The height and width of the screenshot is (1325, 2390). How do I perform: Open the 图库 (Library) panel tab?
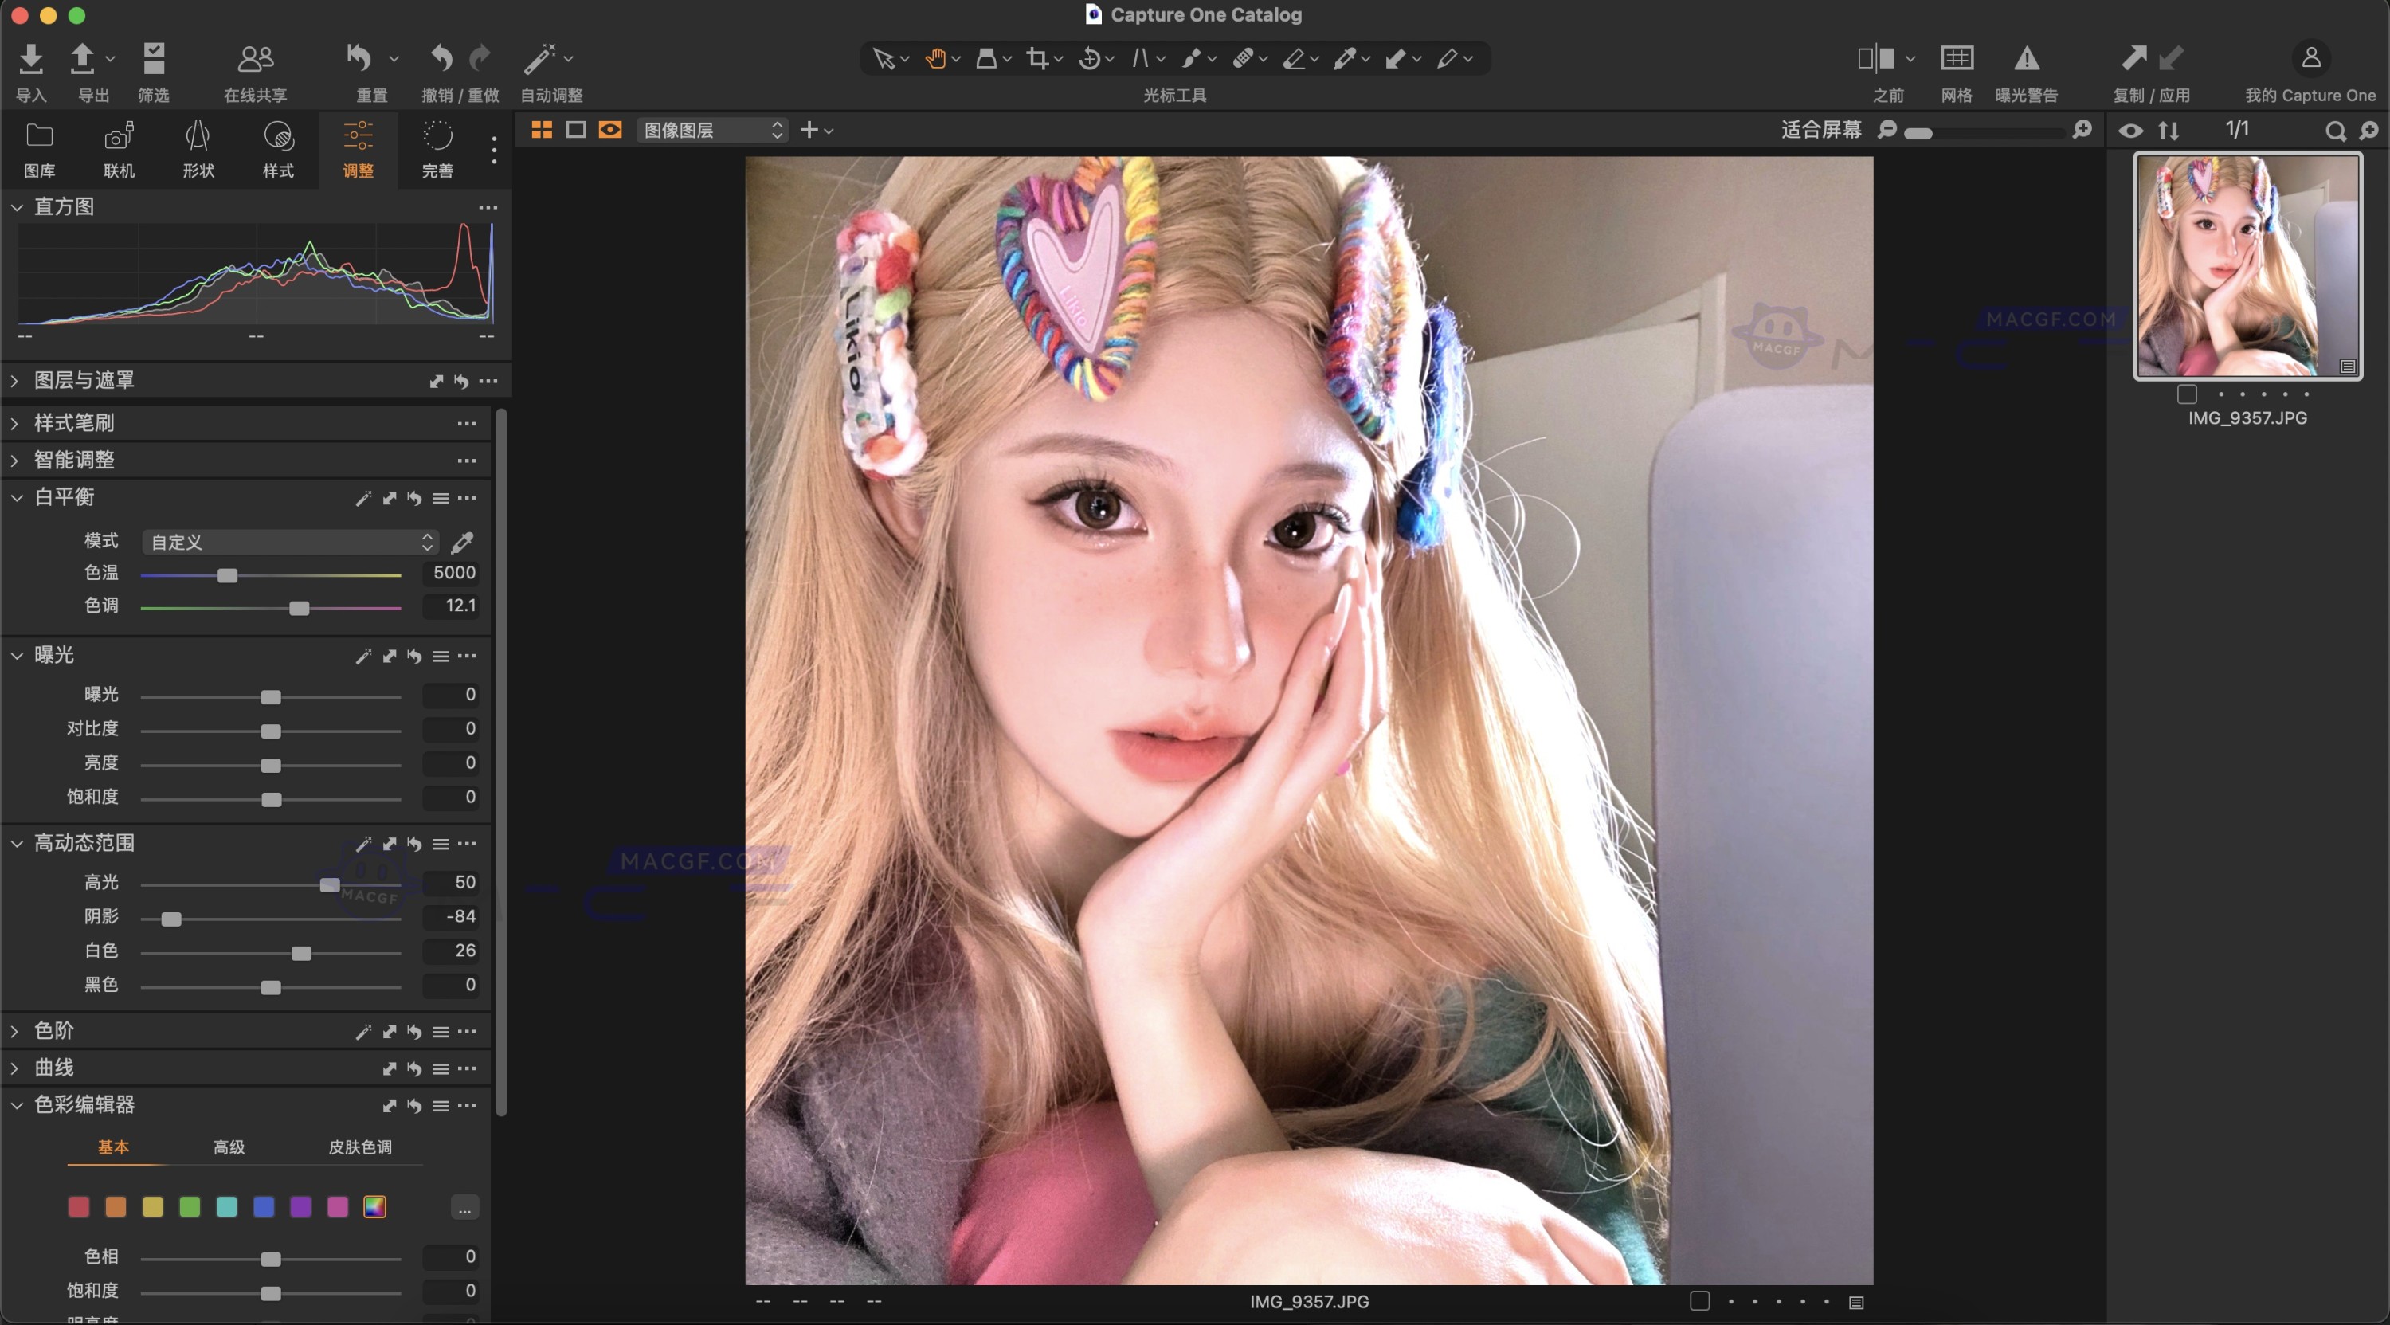click(40, 149)
